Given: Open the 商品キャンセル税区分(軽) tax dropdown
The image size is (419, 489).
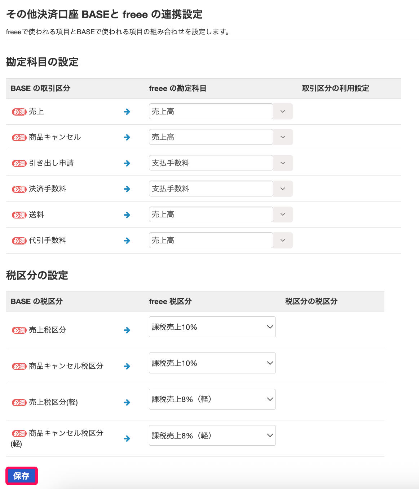Looking at the screenshot, I should point(212,435).
